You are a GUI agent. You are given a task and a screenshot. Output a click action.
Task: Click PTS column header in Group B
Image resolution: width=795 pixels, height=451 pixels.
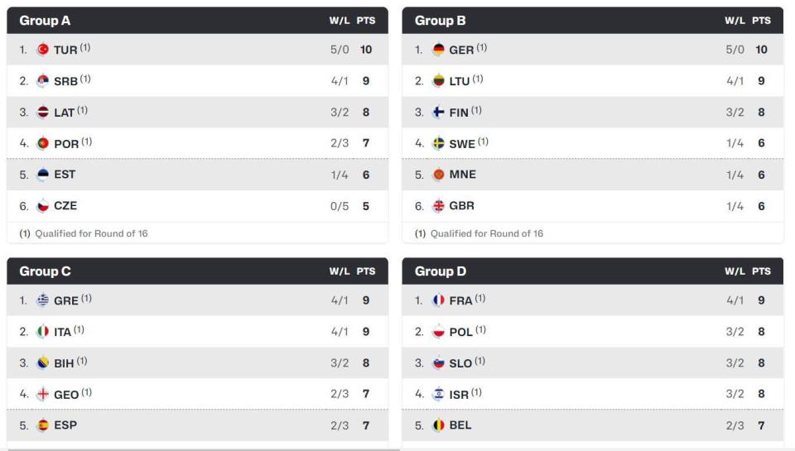pyautogui.click(x=761, y=21)
